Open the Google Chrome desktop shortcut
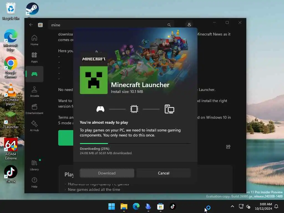 pos(11,67)
